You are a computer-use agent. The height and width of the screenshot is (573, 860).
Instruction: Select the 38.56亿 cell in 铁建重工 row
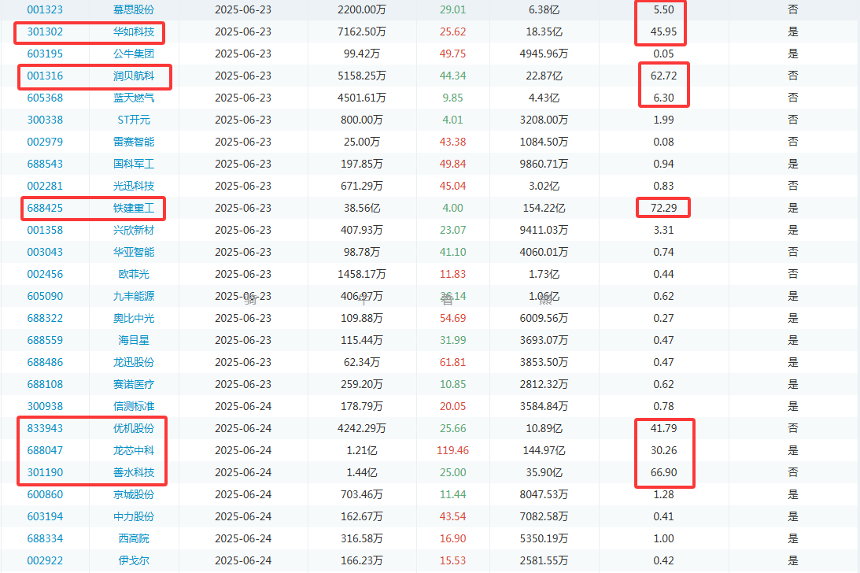tap(362, 208)
